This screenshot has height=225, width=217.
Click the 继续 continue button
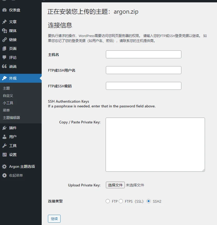click(54, 218)
